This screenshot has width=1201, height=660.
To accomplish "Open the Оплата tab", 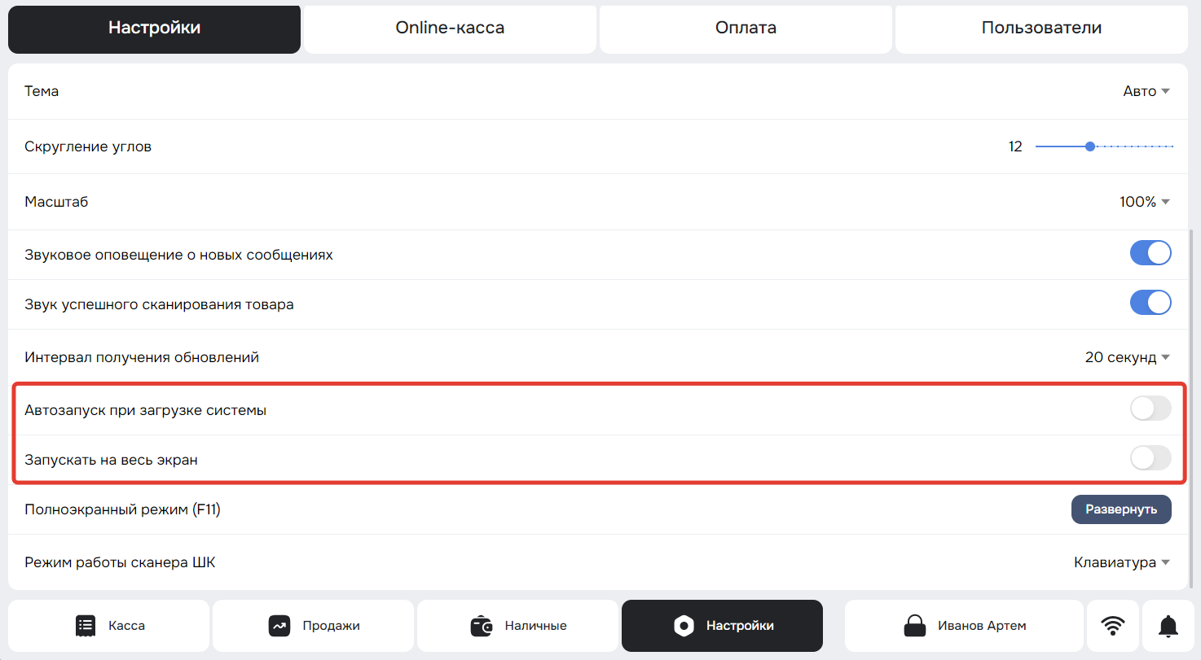I will coord(746,28).
